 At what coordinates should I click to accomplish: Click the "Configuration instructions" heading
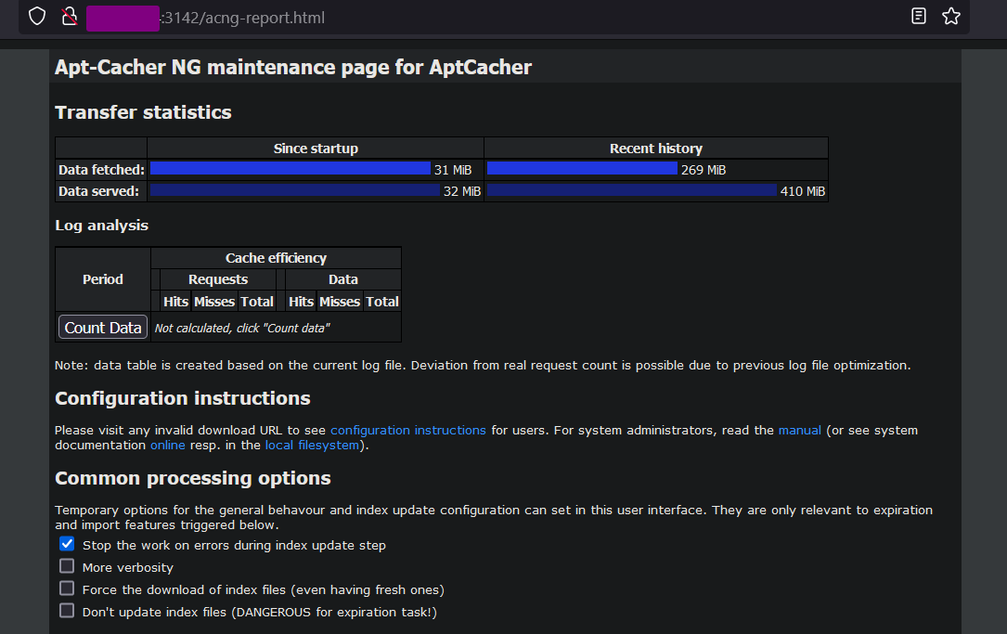183,398
